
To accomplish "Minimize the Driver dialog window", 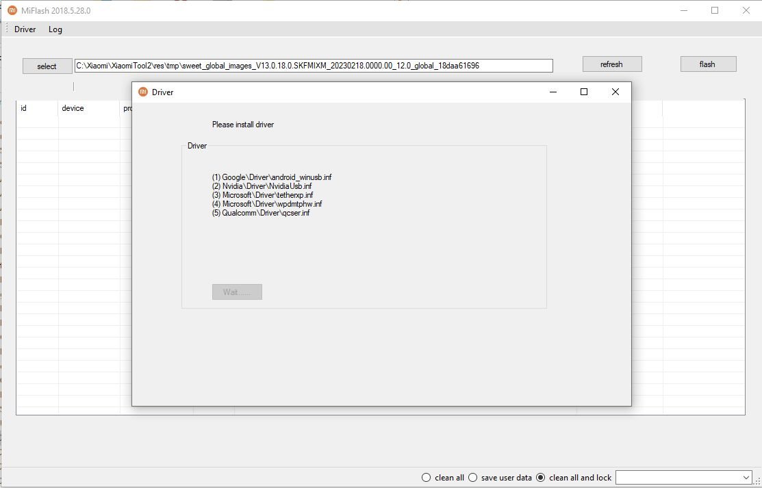I will [553, 92].
